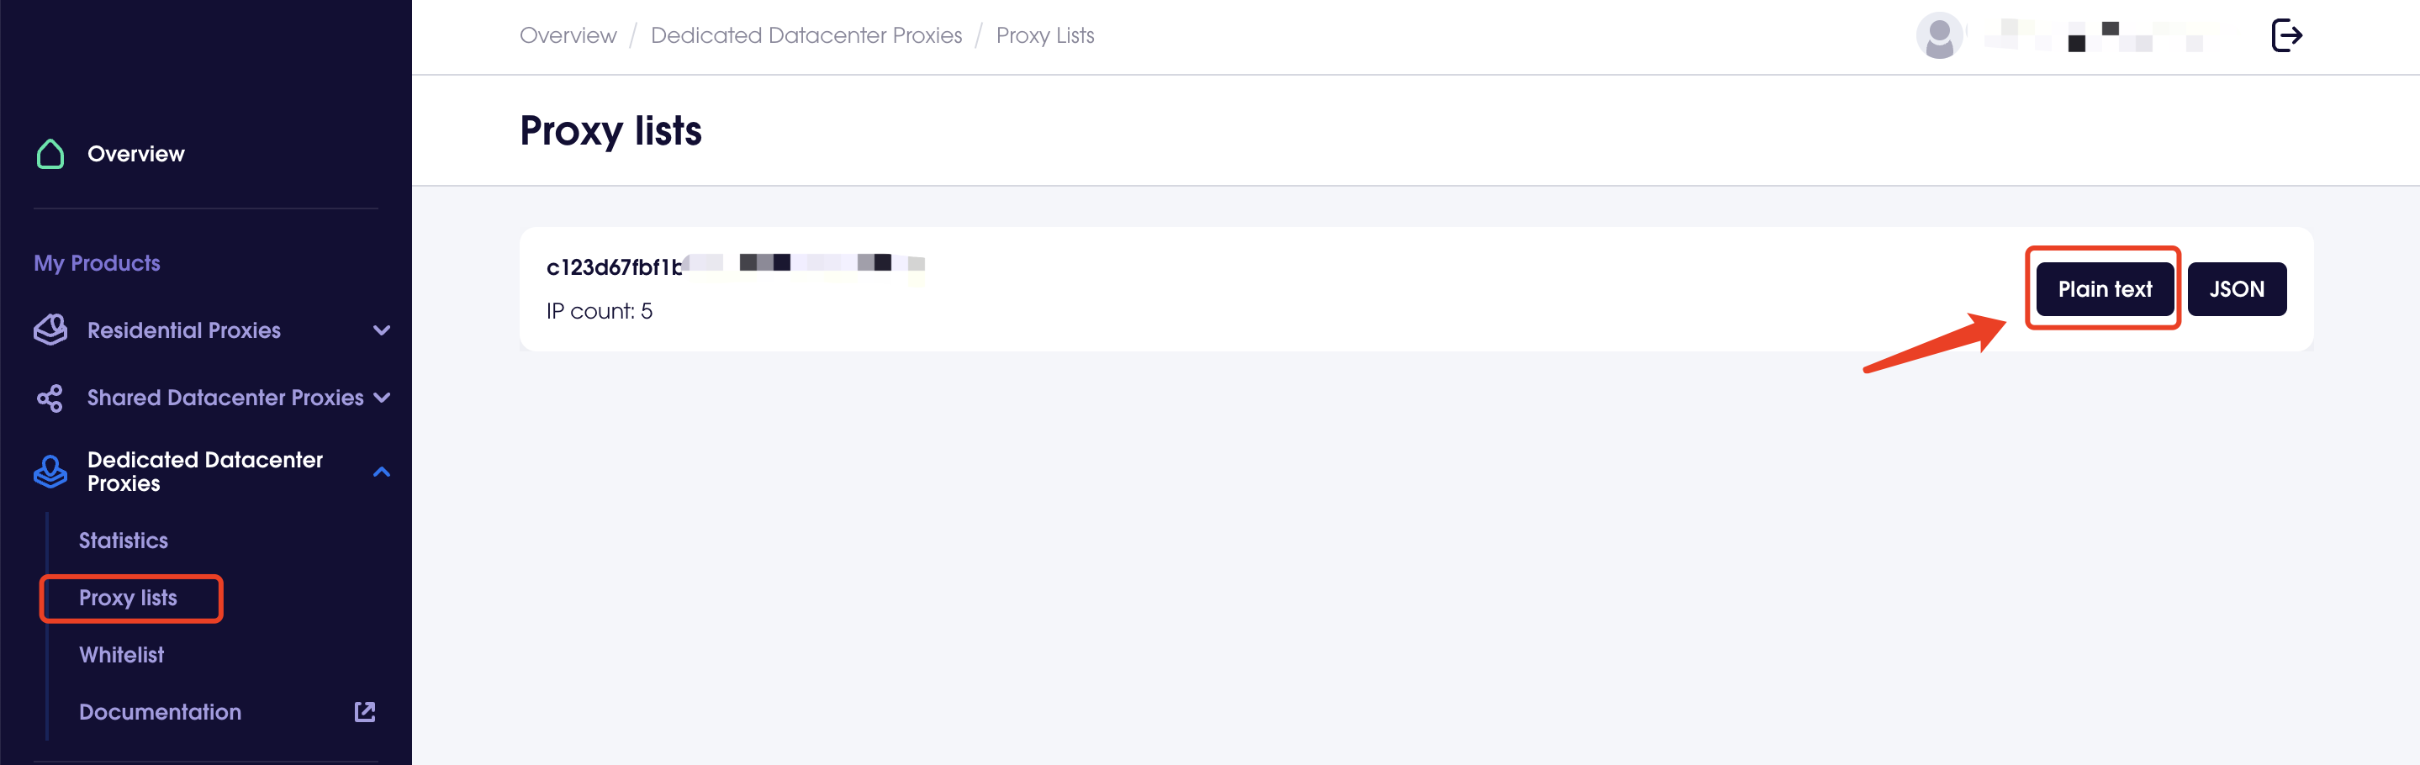This screenshot has width=2420, height=765.
Task: Download the proxy list as Plain text
Action: tap(2105, 289)
